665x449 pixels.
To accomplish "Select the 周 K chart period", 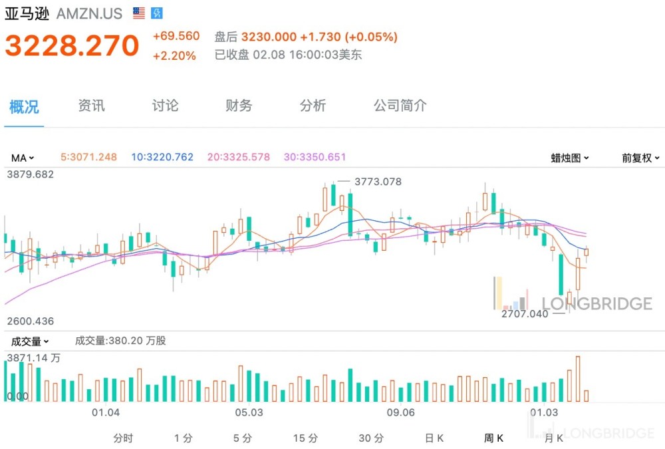I will pyautogui.click(x=493, y=438).
